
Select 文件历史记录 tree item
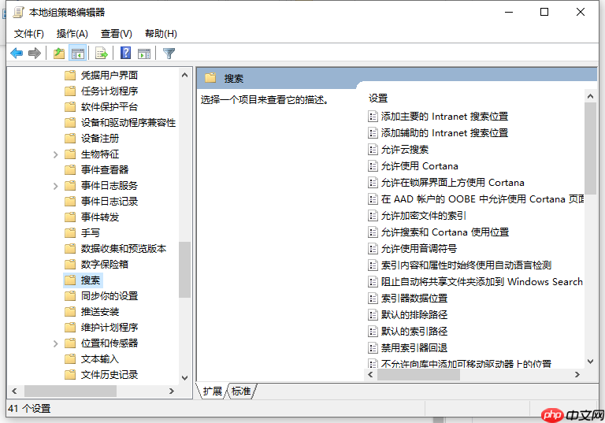(109, 375)
